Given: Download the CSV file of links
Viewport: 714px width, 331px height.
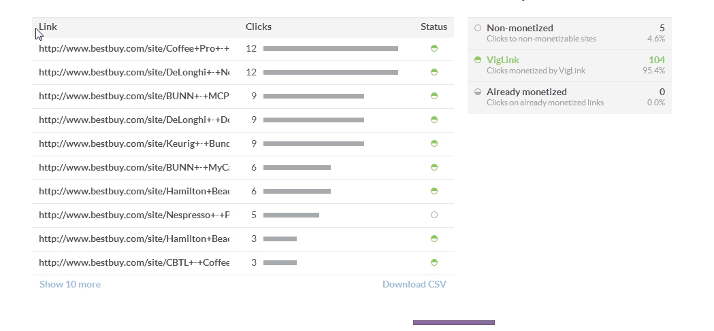Looking at the screenshot, I should (414, 284).
